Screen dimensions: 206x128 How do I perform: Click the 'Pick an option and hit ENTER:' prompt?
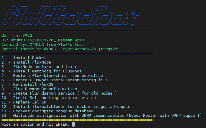tap(36, 124)
